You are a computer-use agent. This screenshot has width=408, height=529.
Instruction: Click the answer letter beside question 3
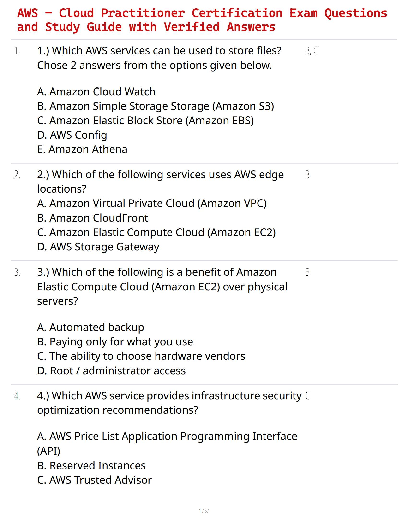307,272
